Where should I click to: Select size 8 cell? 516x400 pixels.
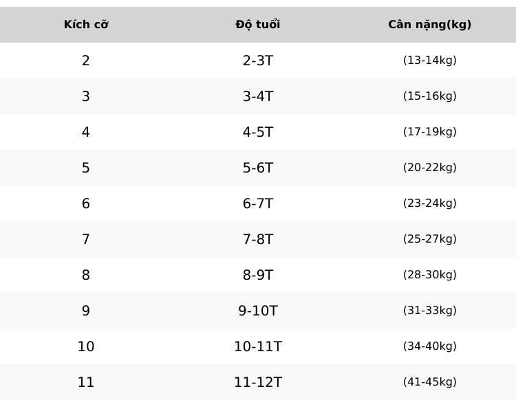pyautogui.click(x=86, y=275)
